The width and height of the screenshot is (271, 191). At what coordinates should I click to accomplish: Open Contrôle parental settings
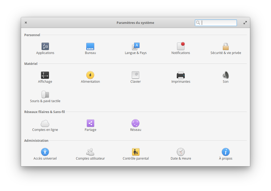click(136, 154)
